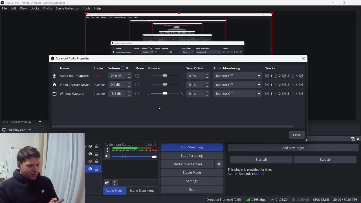Click the lock icon on the highlighted source row
The image size is (361, 203).
click(96, 169)
